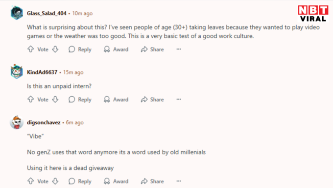333x188 pixels.
Task: Open more options on digsonchavez's comment
Action: (179, 181)
